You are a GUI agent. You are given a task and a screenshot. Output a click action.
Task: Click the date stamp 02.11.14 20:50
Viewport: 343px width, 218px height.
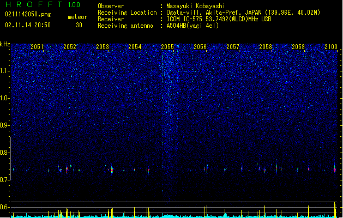28,25
